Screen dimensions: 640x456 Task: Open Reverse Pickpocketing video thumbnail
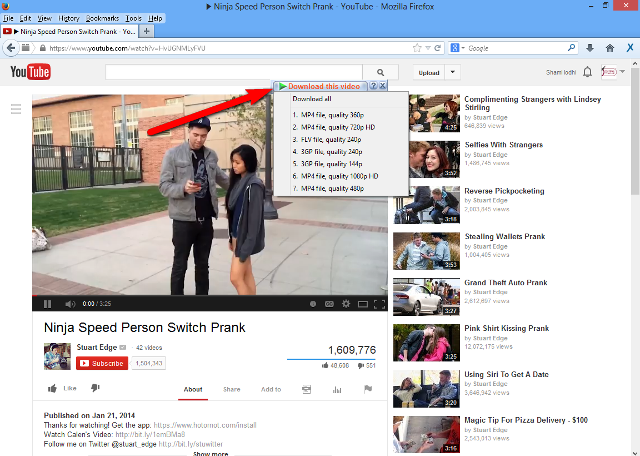pos(427,206)
